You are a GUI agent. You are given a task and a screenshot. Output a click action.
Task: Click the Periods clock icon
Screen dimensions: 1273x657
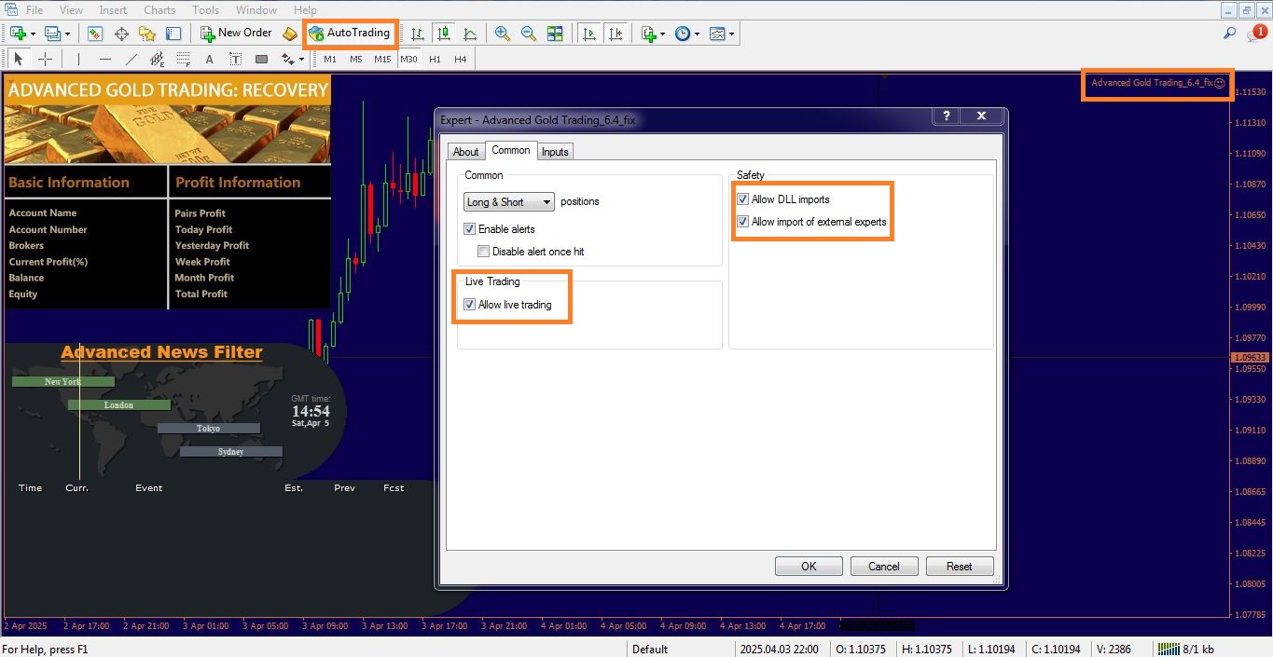[x=683, y=34]
